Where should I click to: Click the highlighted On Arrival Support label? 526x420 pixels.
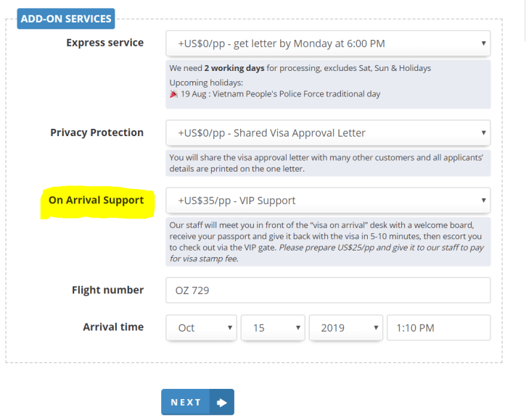coord(96,200)
